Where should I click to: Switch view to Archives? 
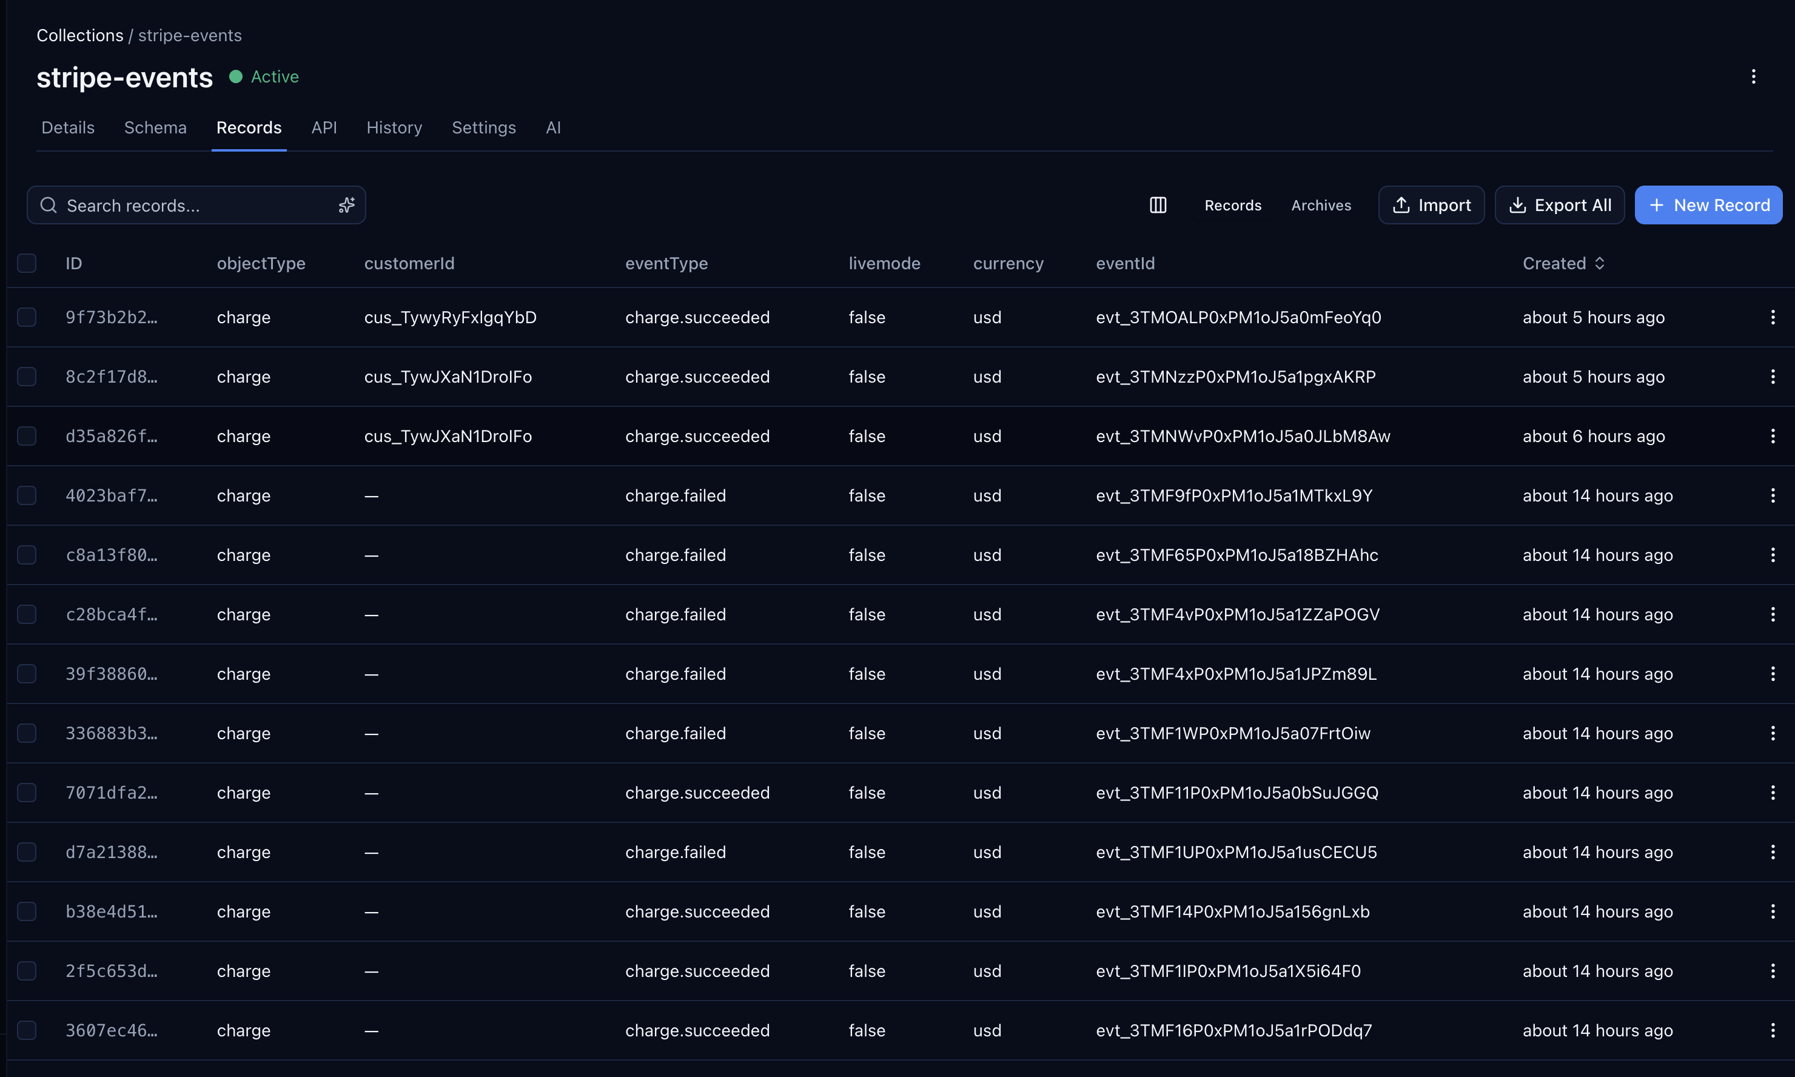pyautogui.click(x=1321, y=206)
